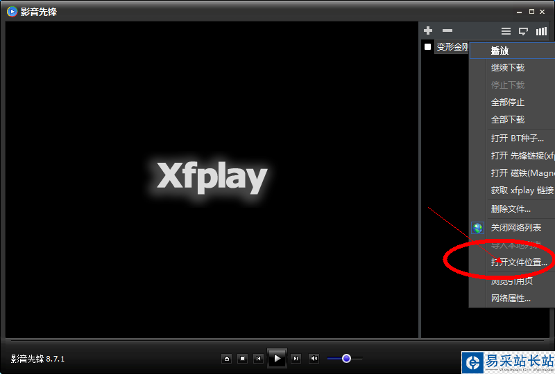Click the screen display mode icon
The image size is (555, 374).
[x=523, y=31]
